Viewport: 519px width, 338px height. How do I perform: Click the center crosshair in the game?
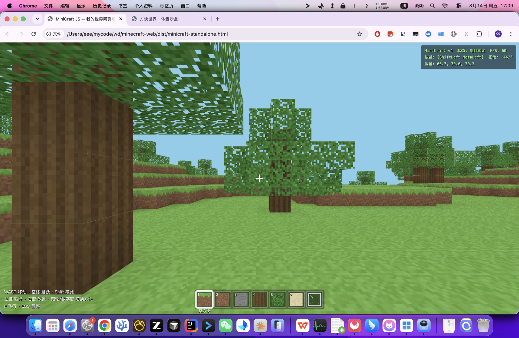coord(259,178)
